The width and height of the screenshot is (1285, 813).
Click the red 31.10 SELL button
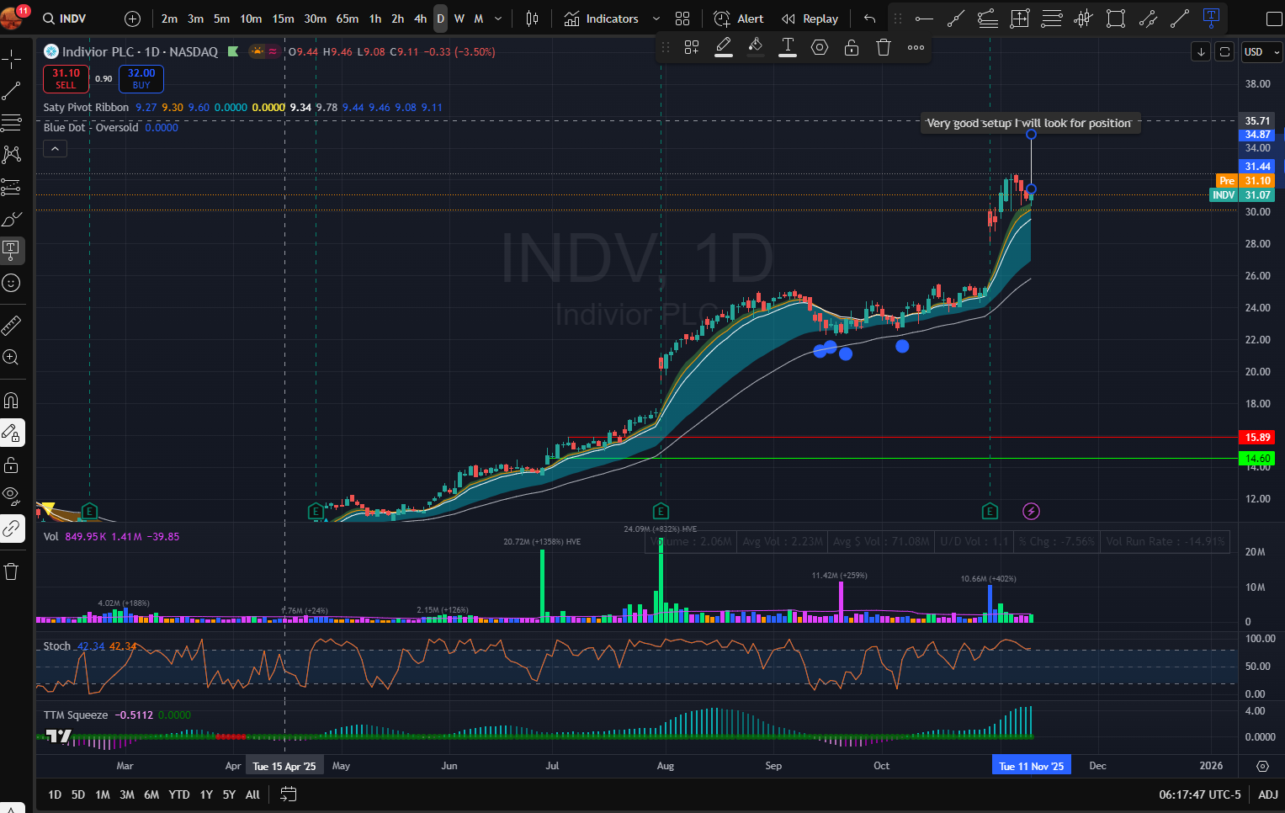[66, 79]
